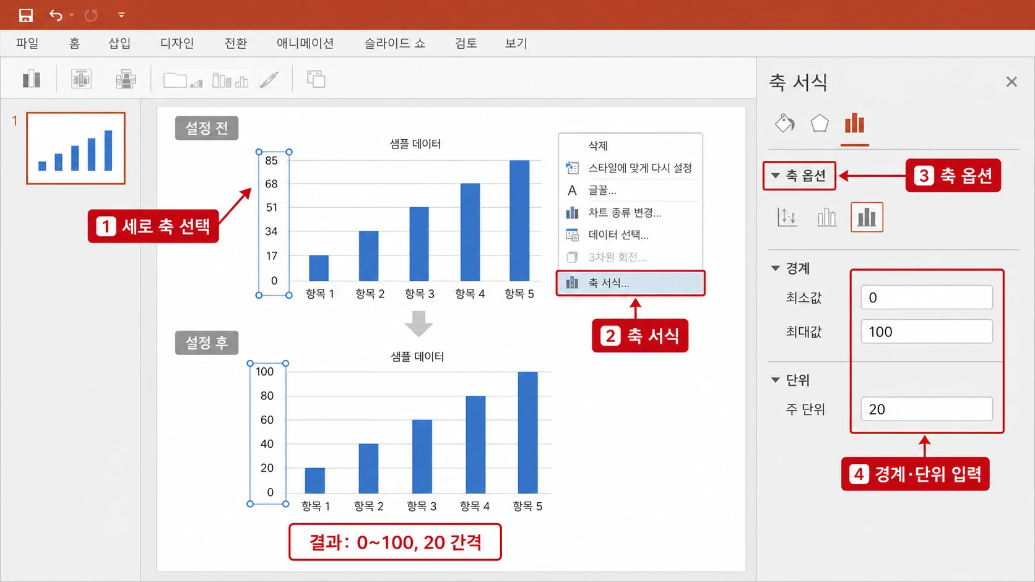Open the 슬라이드 쇼 tab
The height and width of the screenshot is (582, 1035).
coord(395,43)
